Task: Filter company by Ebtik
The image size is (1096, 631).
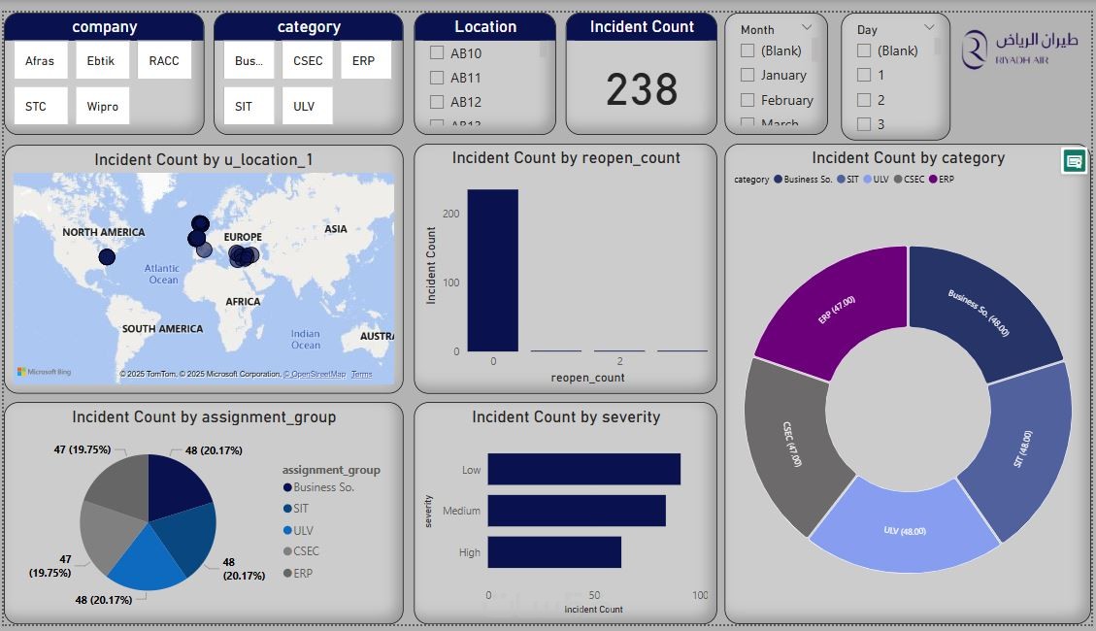Action: click(x=101, y=61)
